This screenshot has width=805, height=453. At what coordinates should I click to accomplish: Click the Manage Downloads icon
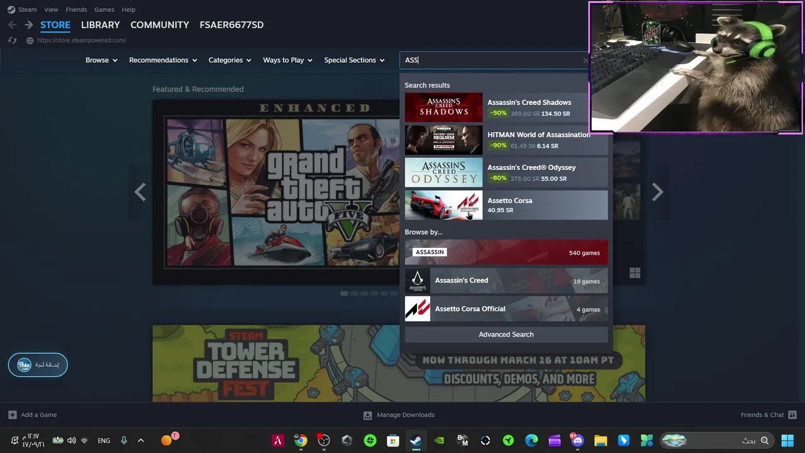tap(368, 415)
